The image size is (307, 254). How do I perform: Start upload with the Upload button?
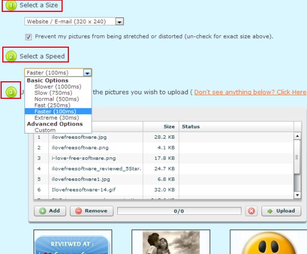[281, 211]
